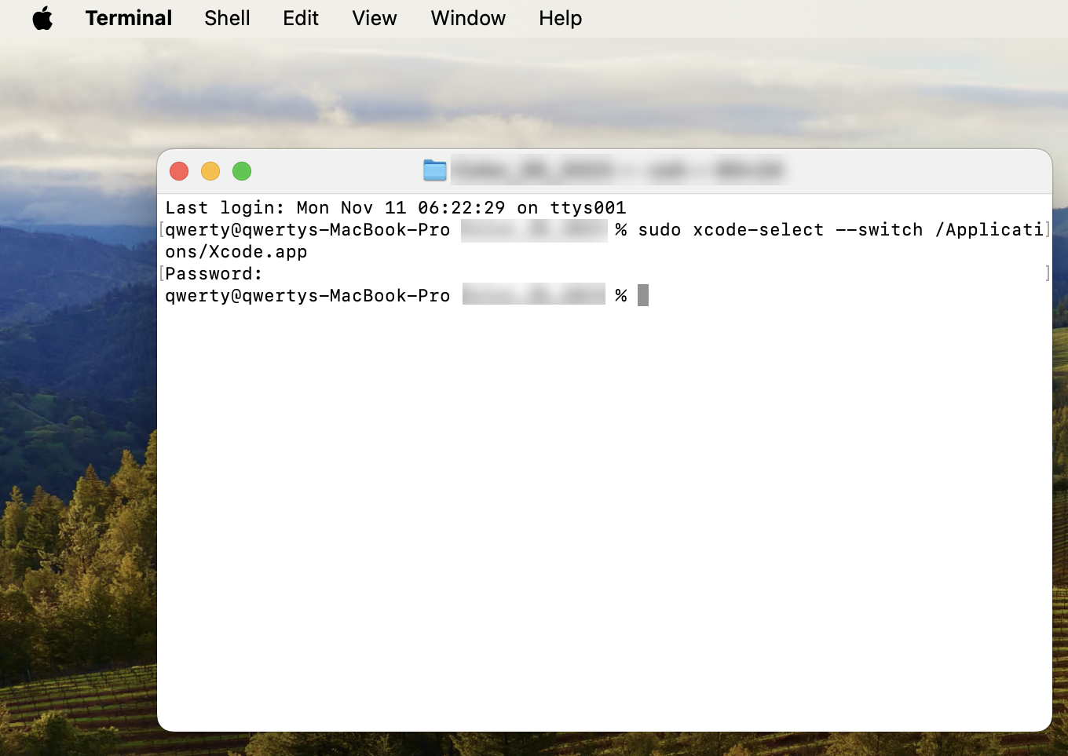Close the Terminal window with red button
Viewport: 1068px width, 756px height.
[x=179, y=171]
